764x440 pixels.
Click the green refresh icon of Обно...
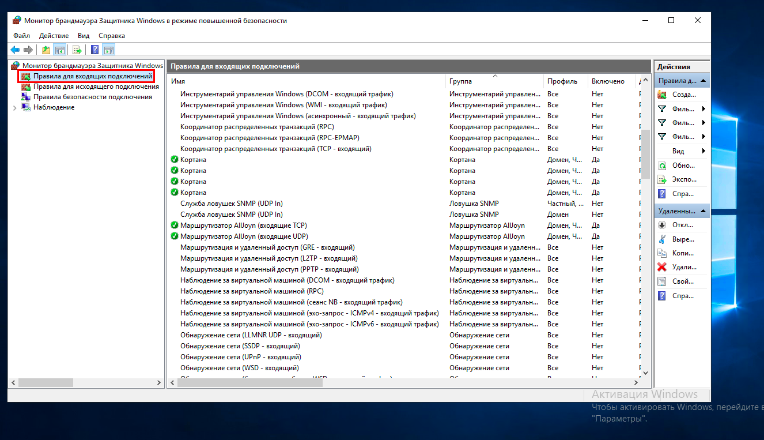(x=662, y=165)
